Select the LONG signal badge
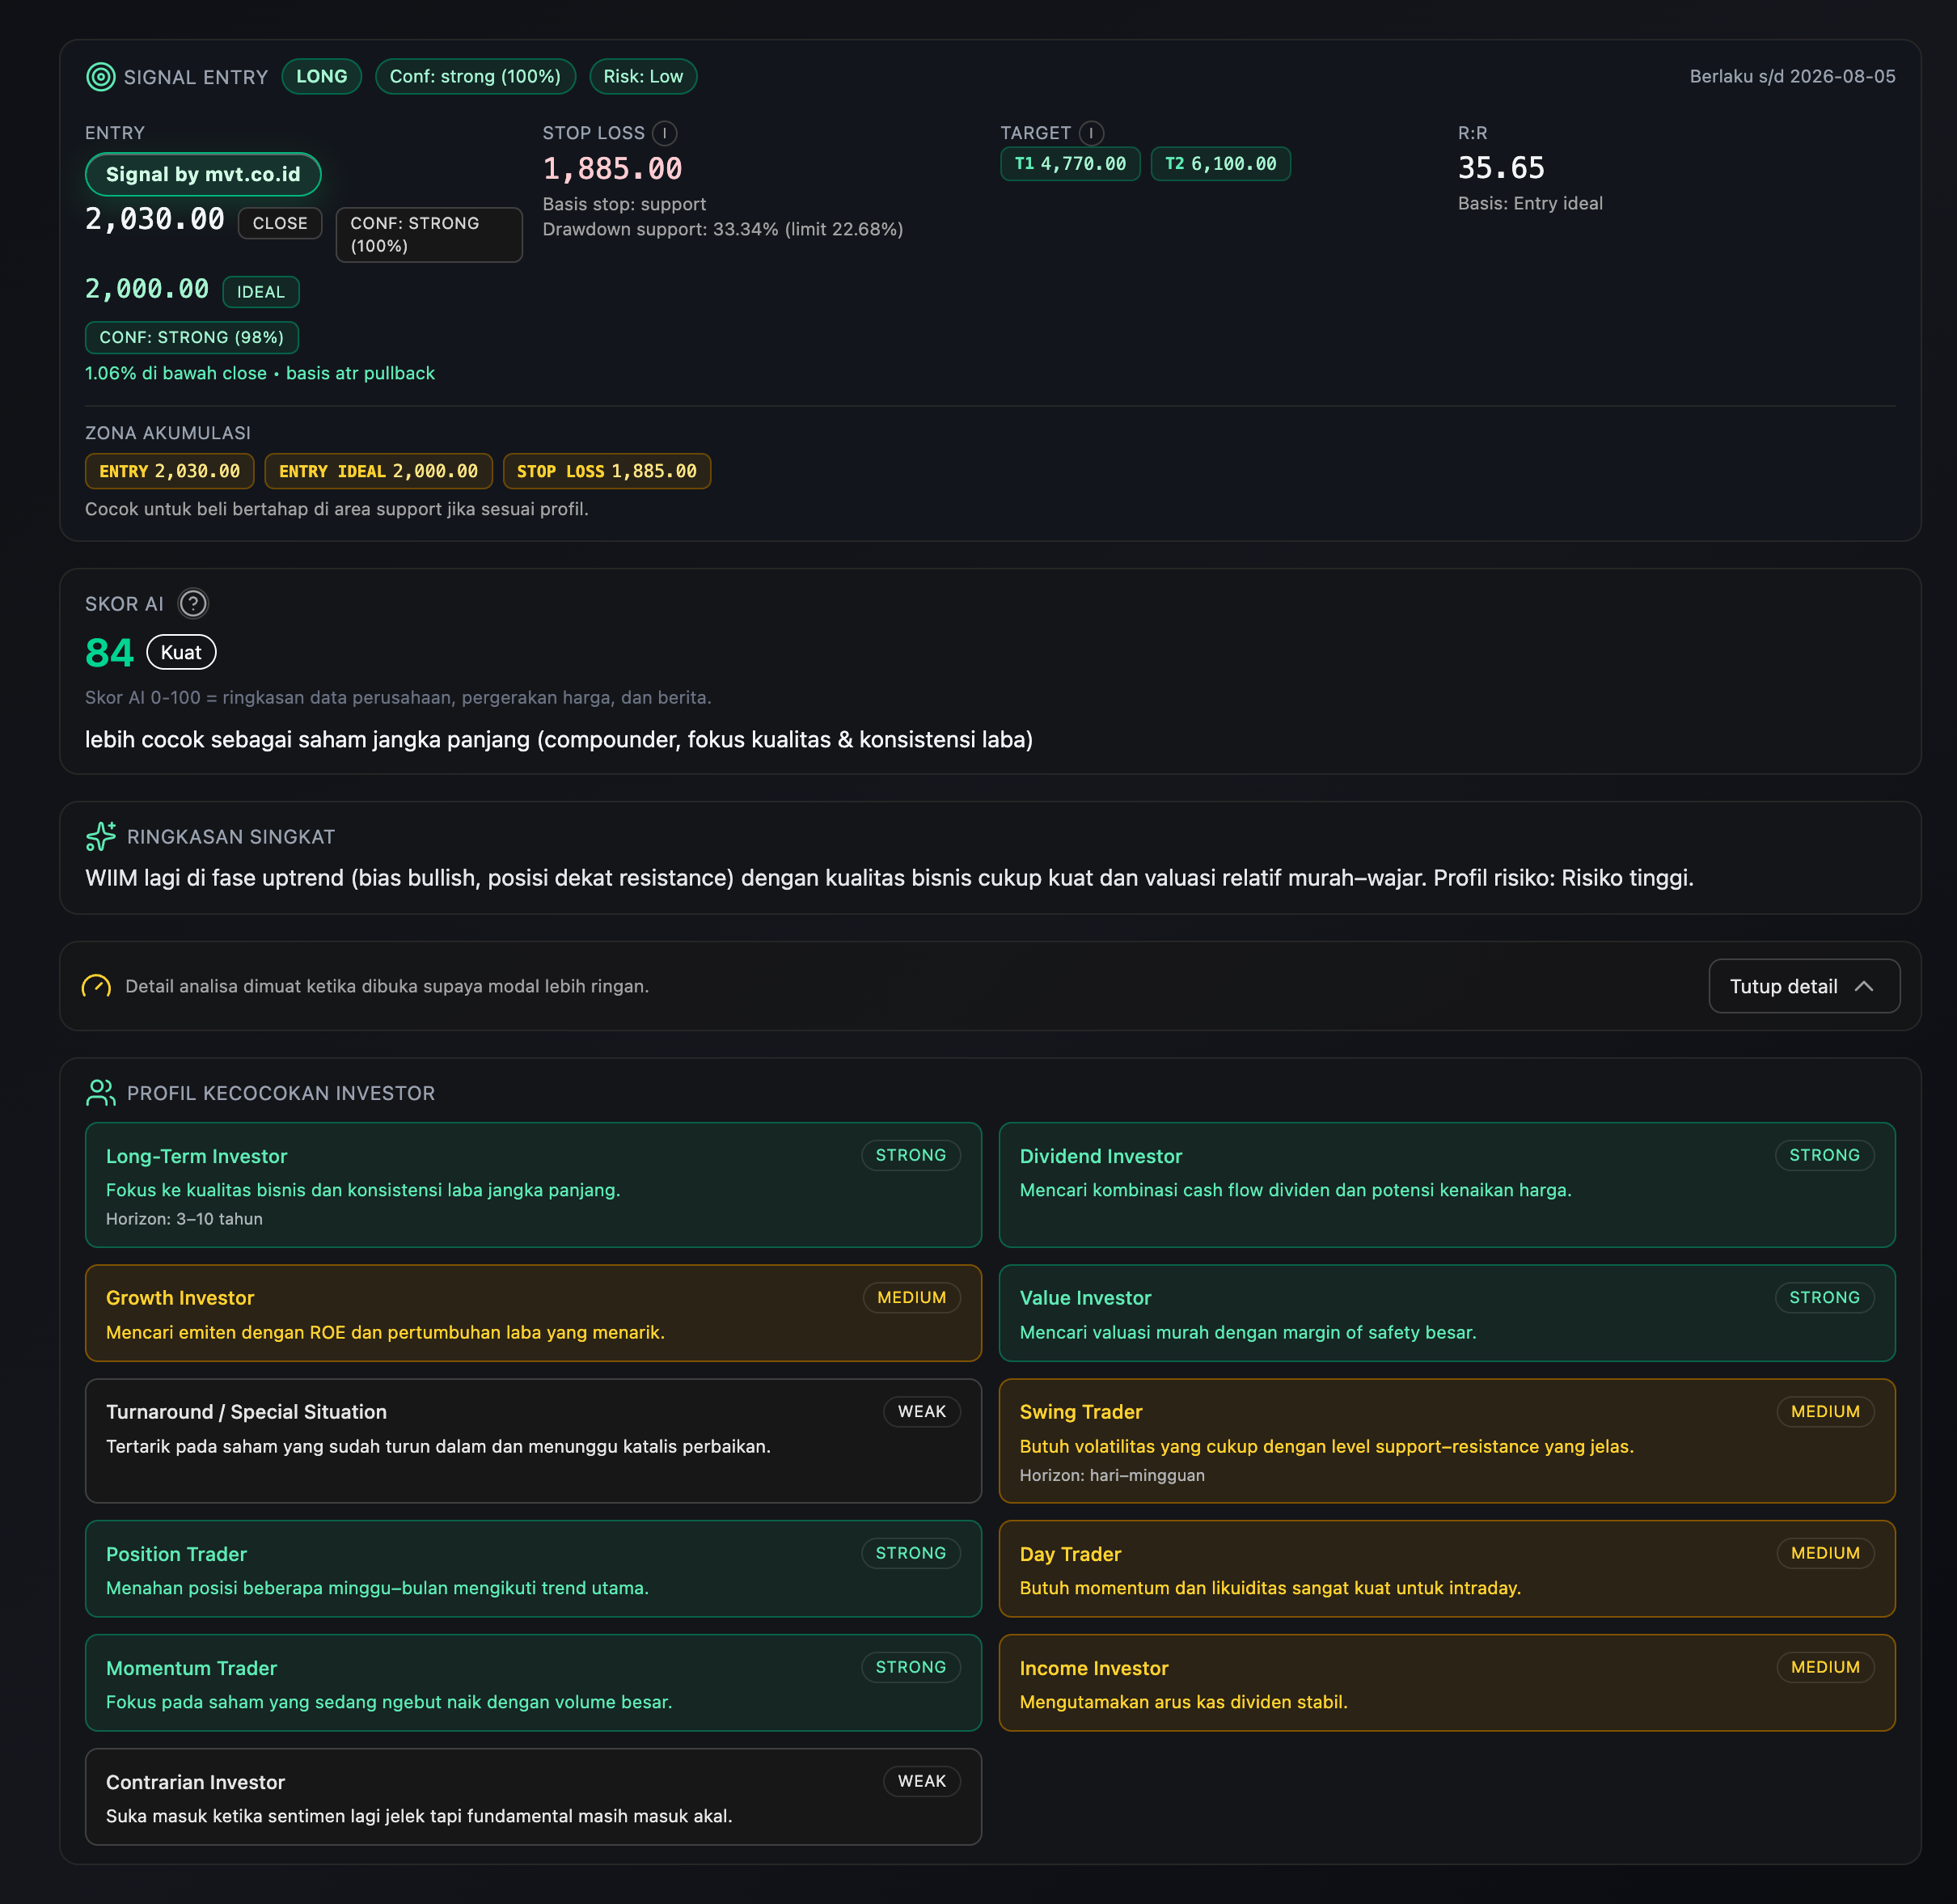Screen dimensions: 1957x1904 [x=321, y=77]
